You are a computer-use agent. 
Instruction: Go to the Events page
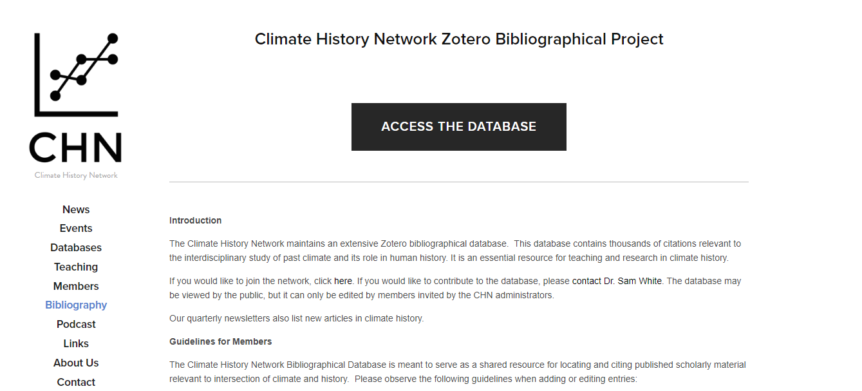[76, 229]
